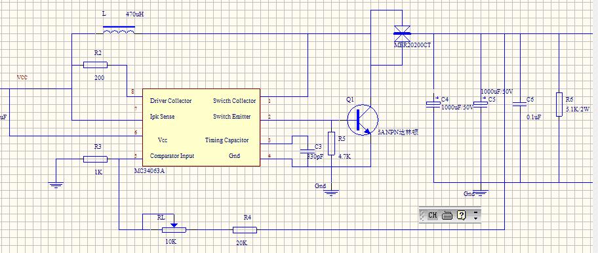
Task: Select the MBR20200CT diode symbol
Action: pos(402,33)
